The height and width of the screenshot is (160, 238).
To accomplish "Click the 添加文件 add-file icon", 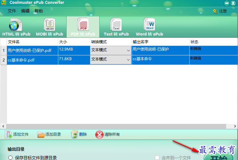I will 8,134.
